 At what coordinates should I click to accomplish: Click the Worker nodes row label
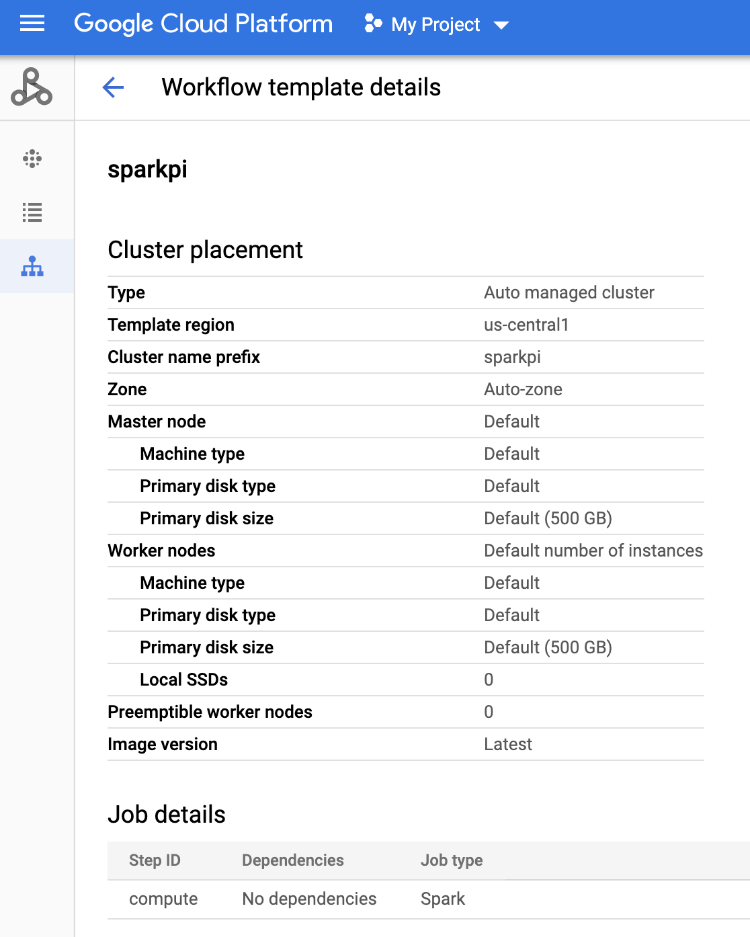(x=161, y=551)
